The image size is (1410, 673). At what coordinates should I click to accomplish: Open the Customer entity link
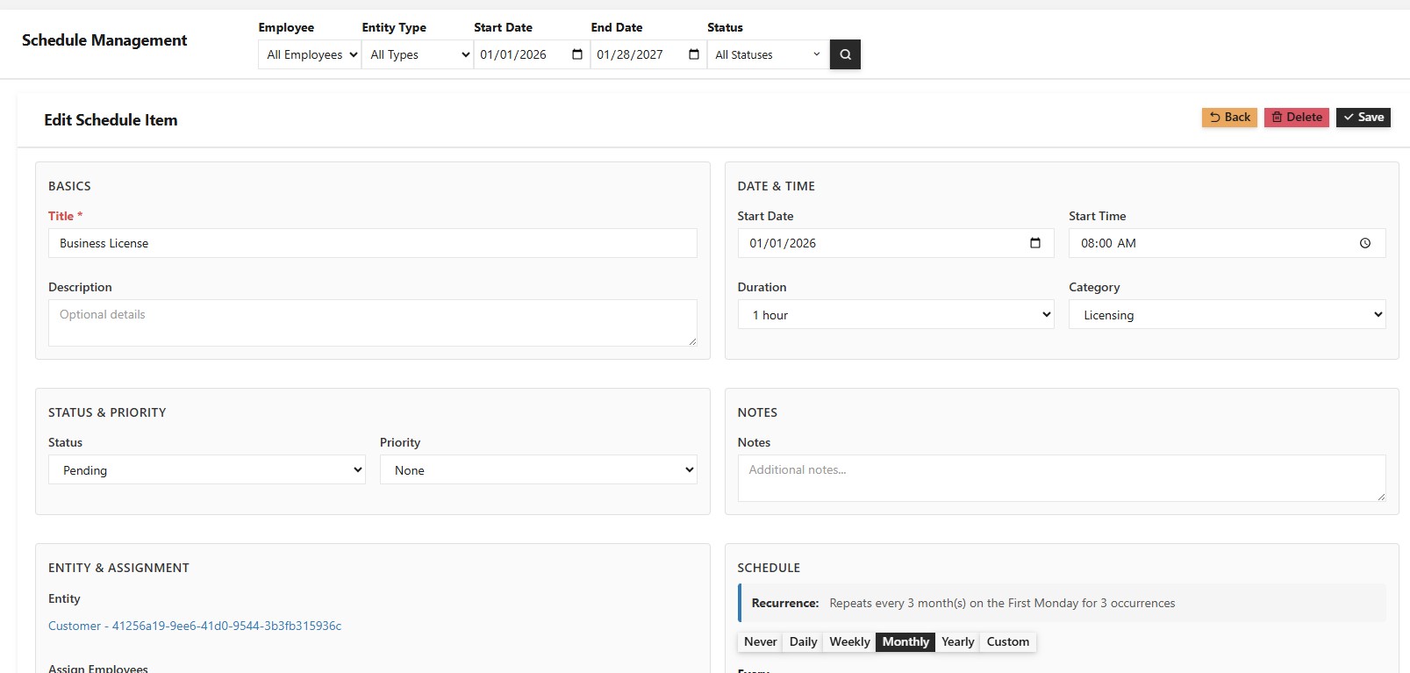point(195,626)
